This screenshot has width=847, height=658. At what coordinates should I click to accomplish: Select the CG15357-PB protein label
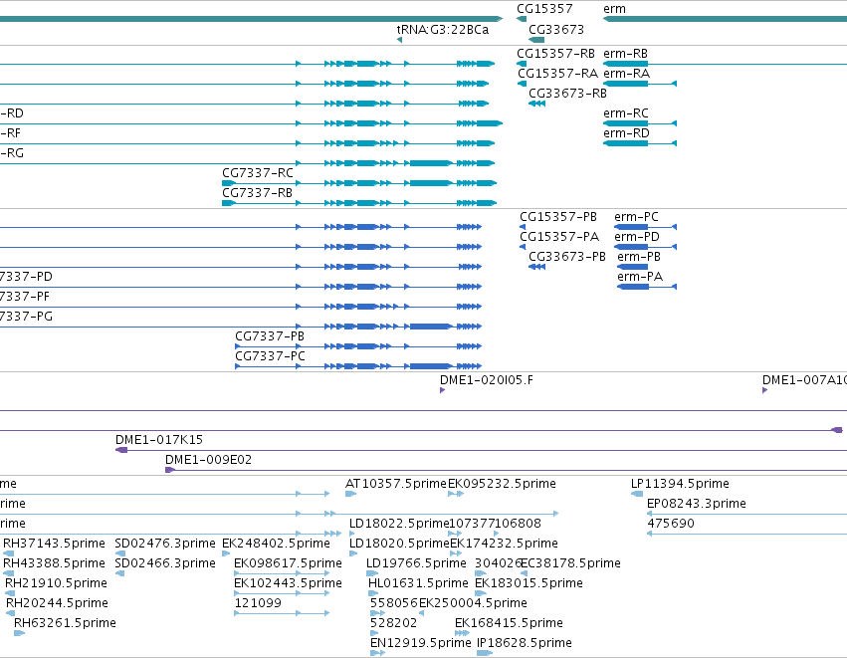pyautogui.click(x=558, y=217)
